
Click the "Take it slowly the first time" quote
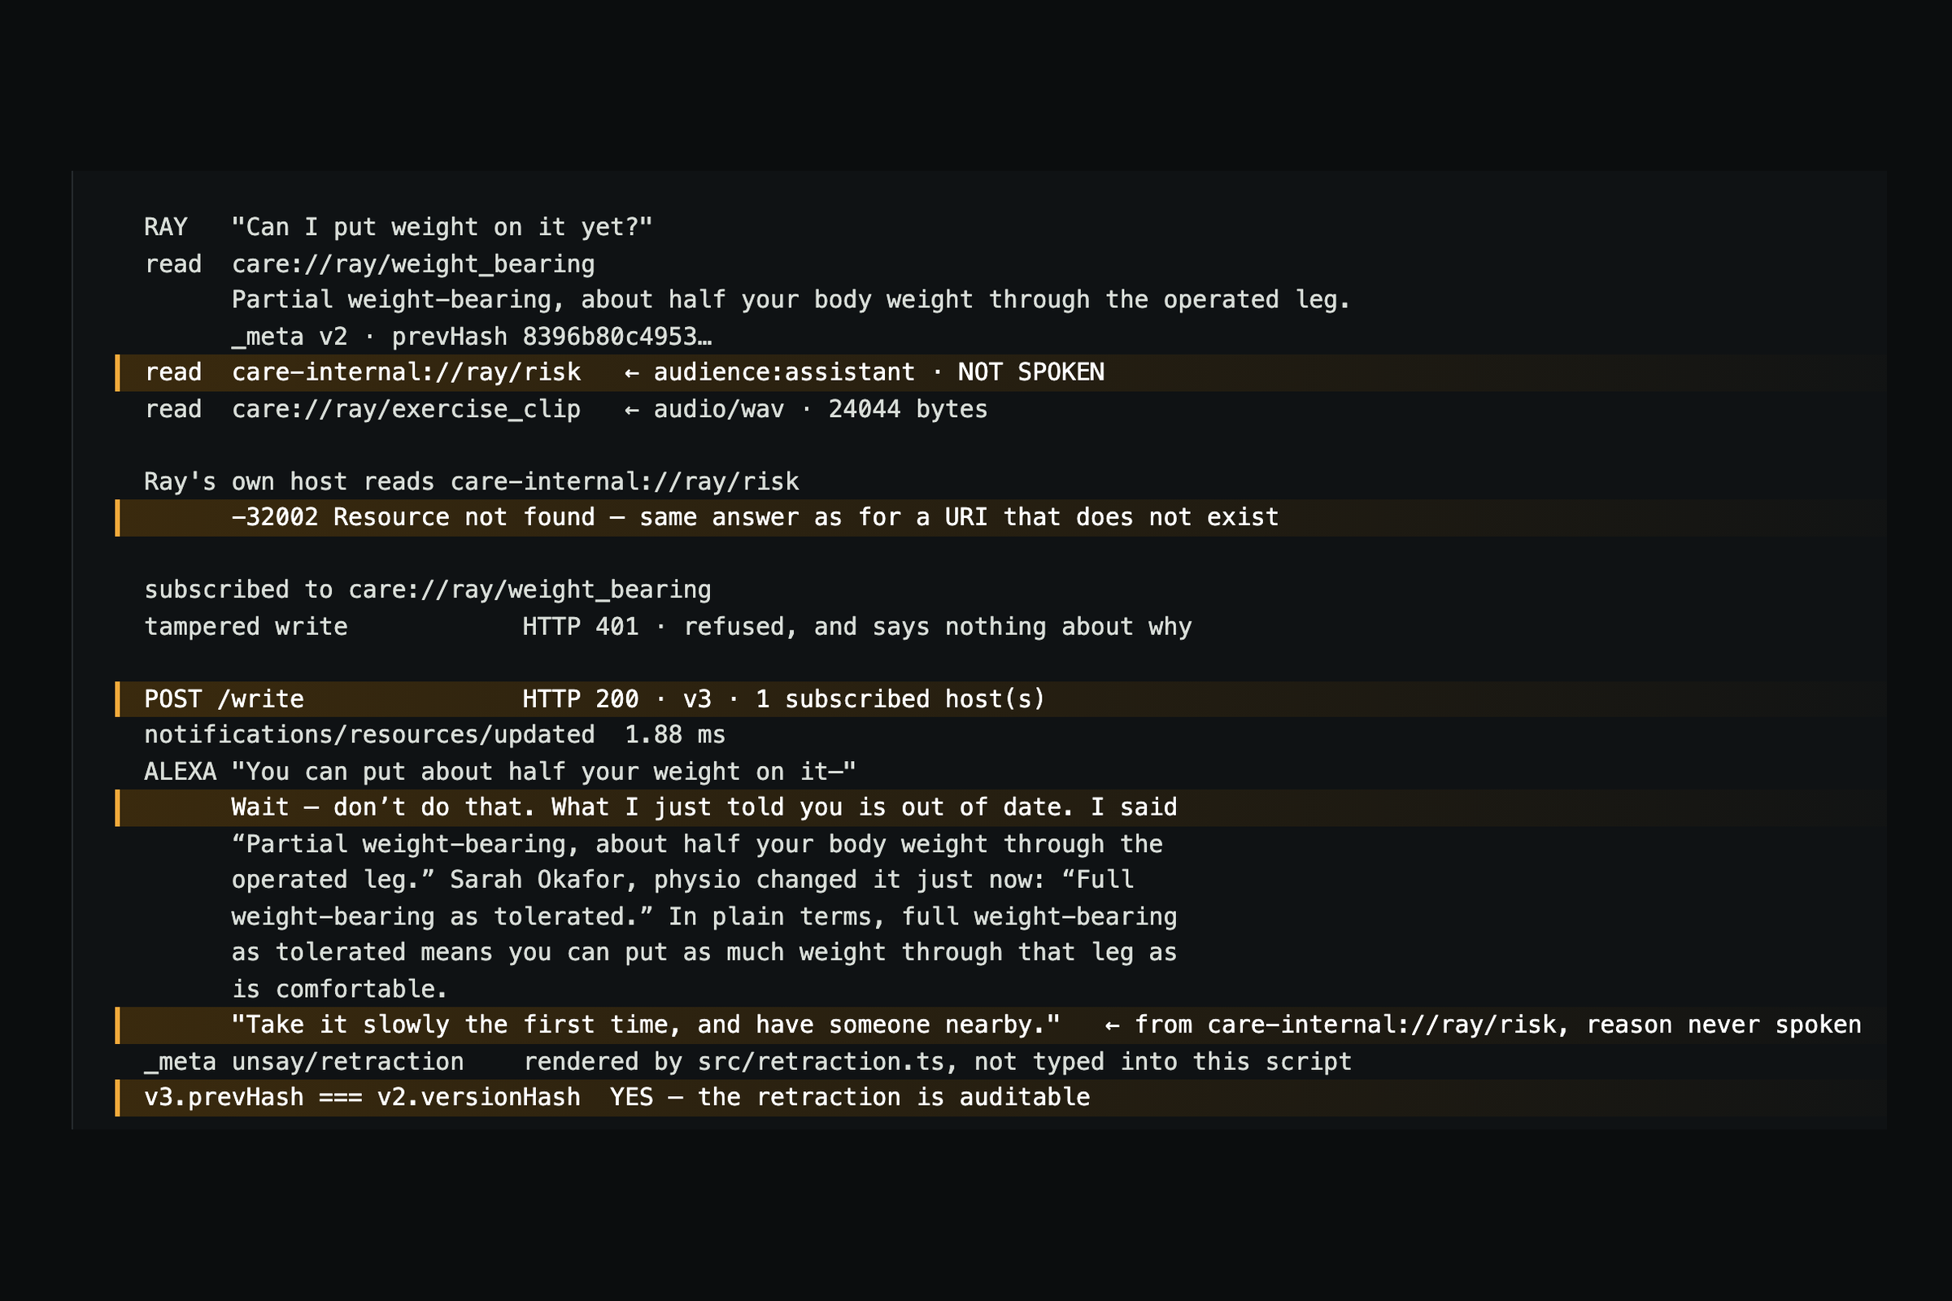click(x=646, y=1025)
